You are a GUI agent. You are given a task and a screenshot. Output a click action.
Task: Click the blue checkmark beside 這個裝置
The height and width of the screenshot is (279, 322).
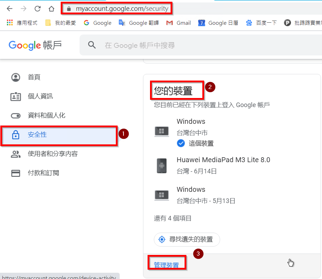tap(181, 143)
